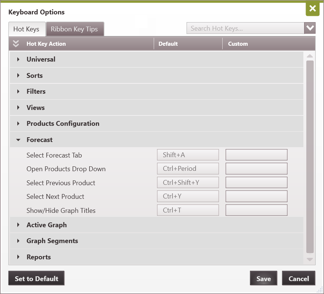Click the Search Hot Keys input field
Image resolution: width=324 pixels, height=294 pixels.
[245, 28]
